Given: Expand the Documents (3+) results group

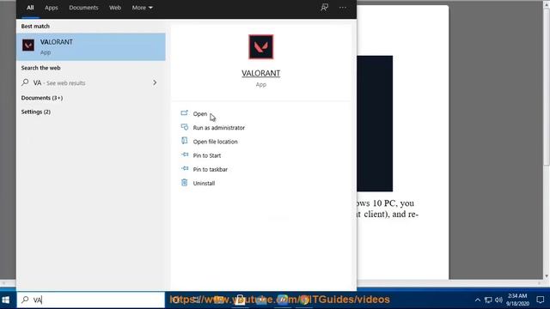Looking at the screenshot, I should (42, 98).
